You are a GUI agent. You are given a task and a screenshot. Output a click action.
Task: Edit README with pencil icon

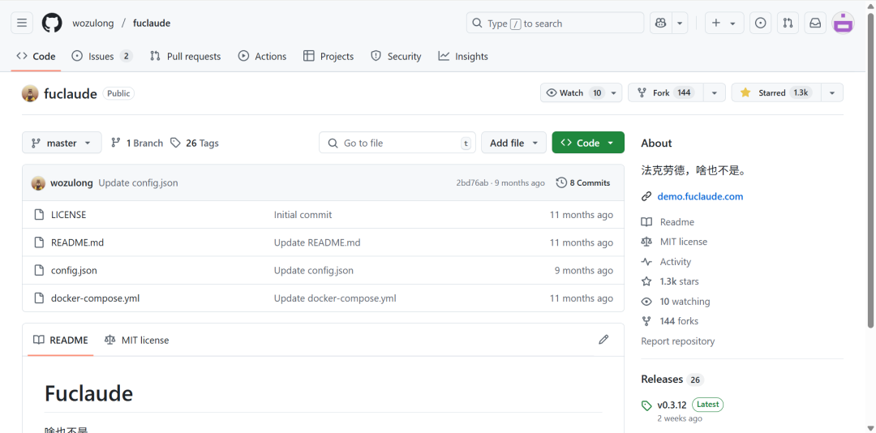603,340
